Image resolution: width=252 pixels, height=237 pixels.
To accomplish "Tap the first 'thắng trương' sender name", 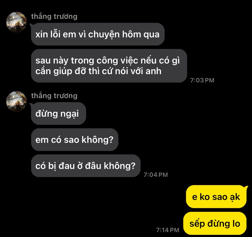I will coord(54,16).
